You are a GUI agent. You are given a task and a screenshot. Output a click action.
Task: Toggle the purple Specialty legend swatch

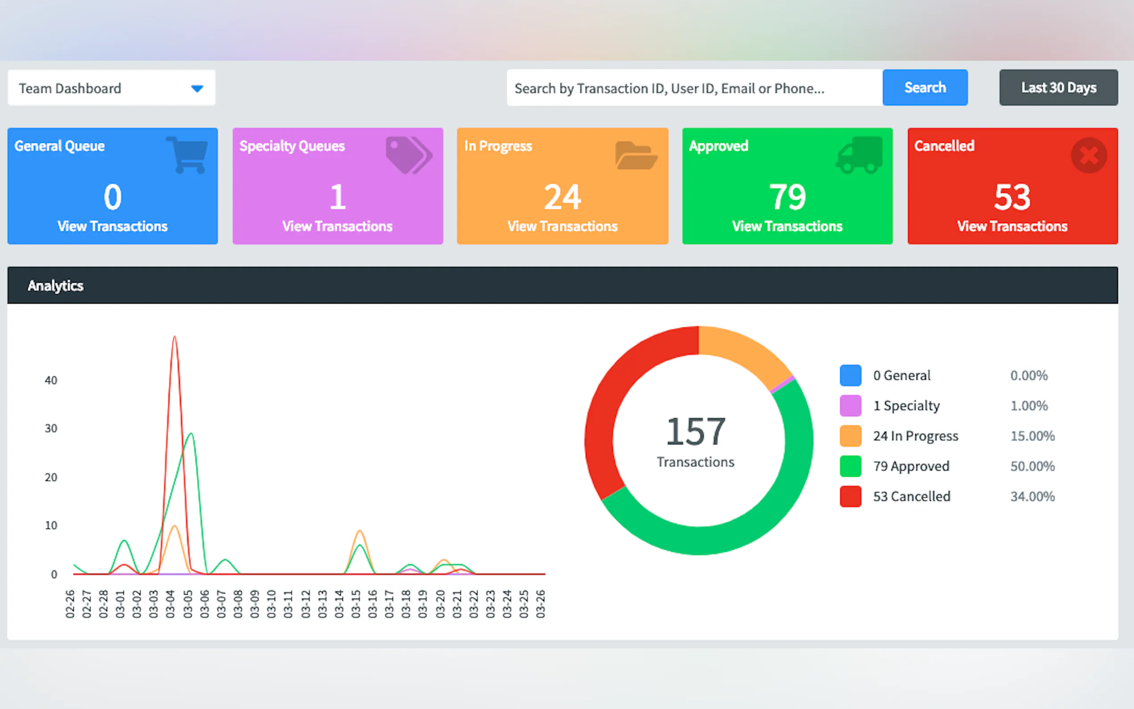point(850,405)
